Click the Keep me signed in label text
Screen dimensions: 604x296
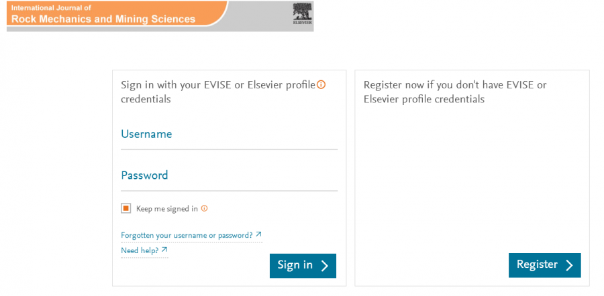[x=166, y=209]
